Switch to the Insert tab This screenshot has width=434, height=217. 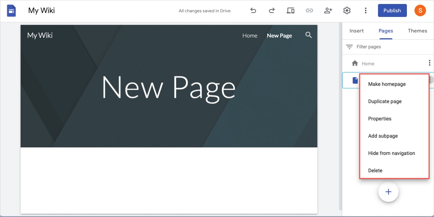(x=356, y=31)
